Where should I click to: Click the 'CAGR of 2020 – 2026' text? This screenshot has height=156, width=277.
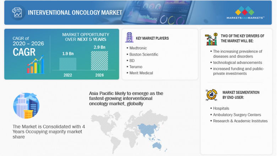28,41
